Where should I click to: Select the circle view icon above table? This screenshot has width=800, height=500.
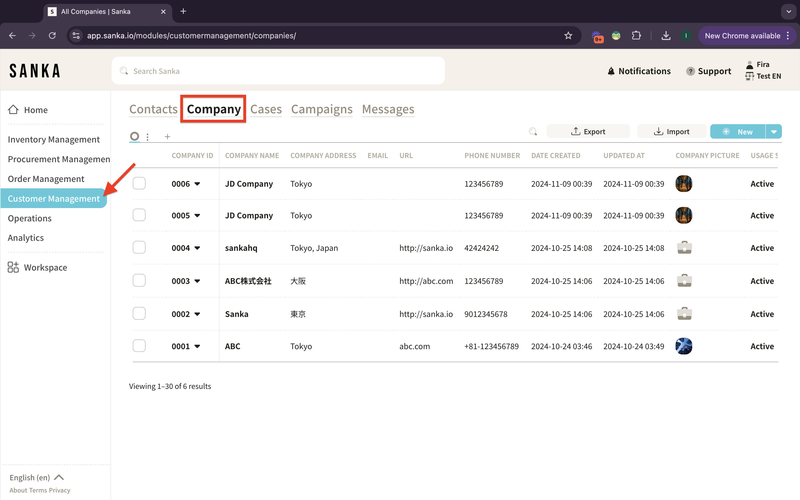[x=134, y=136]
